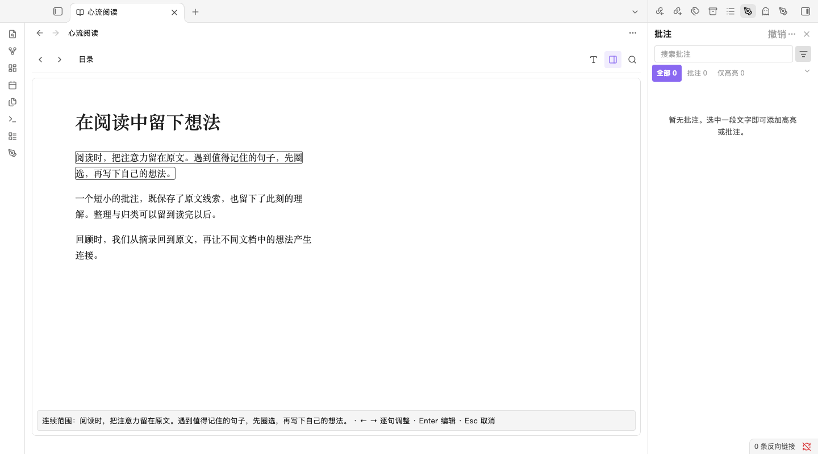Click the 撤销 undo button
The width and height of the screenshot is (818, 454).
coord(777,34)
